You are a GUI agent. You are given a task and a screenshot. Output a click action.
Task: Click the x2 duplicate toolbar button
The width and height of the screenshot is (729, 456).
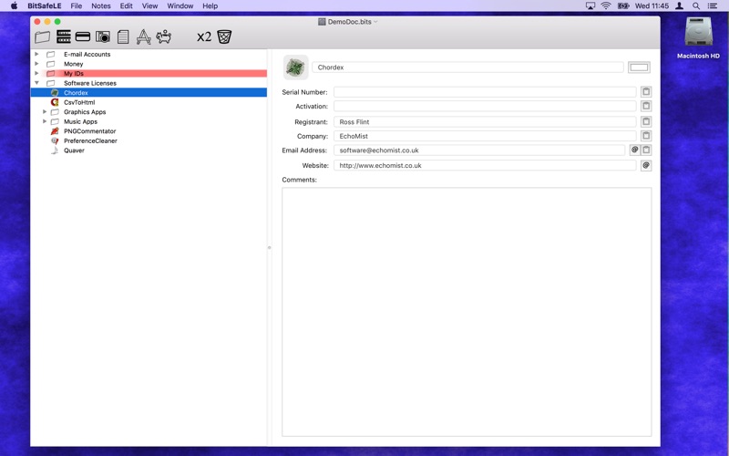pos(203,36)
